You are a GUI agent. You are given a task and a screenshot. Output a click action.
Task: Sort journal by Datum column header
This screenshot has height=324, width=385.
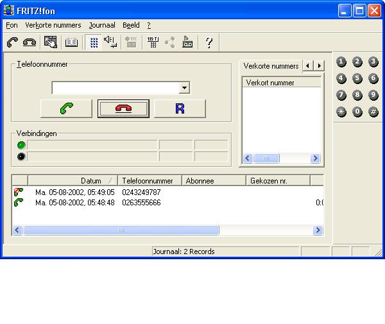[x=73, y=181]
